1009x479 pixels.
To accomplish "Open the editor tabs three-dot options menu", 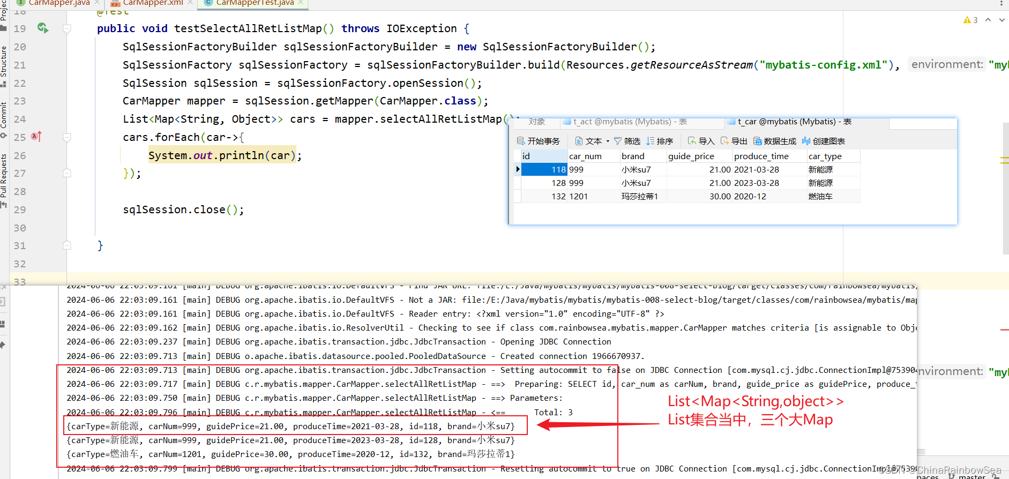I will coord(1001,3).
